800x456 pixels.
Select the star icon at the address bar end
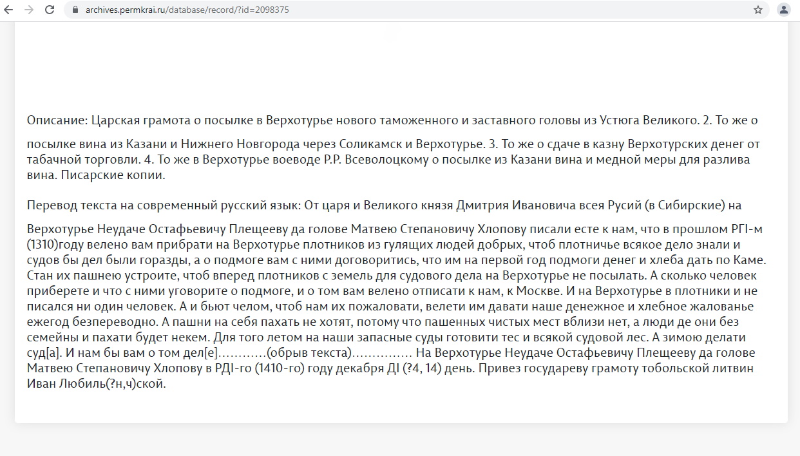(x=757, y=10)
